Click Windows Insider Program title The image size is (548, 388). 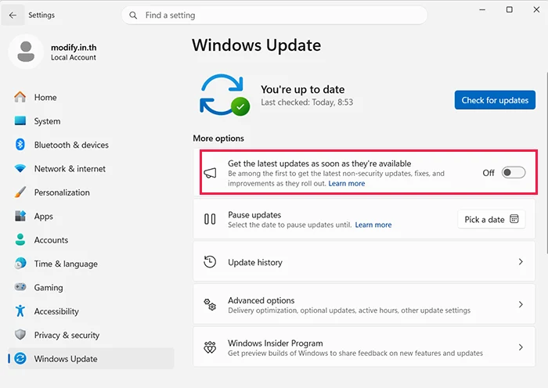(276, 343)
